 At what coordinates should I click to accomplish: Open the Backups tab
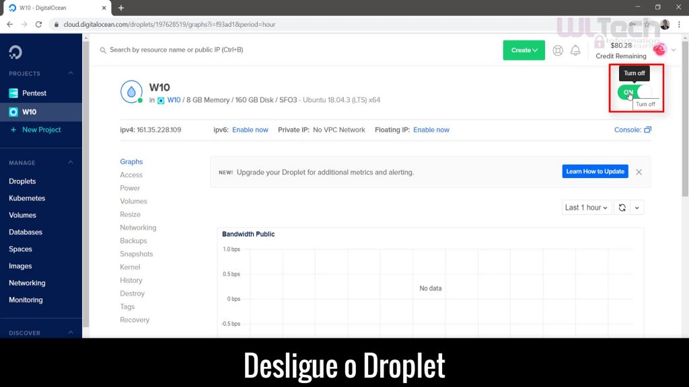click(134, 241)
